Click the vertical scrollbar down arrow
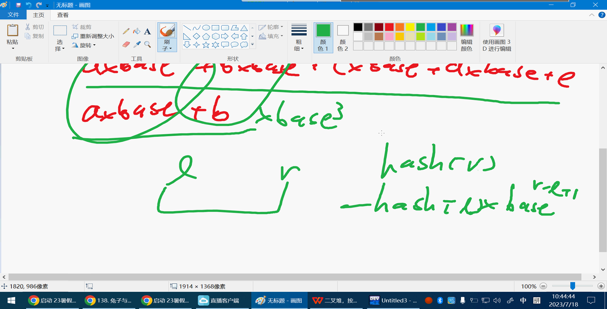 point(603,269)
